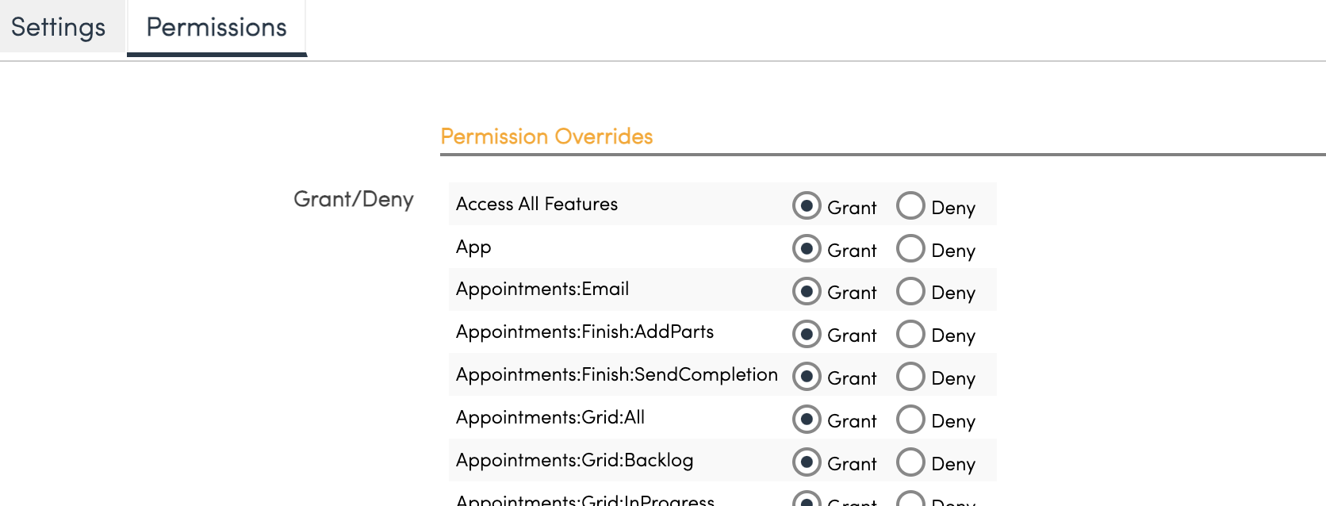
Task: Deny the Appointments:Grid:Backlog permission
Action: coord(910,462)
